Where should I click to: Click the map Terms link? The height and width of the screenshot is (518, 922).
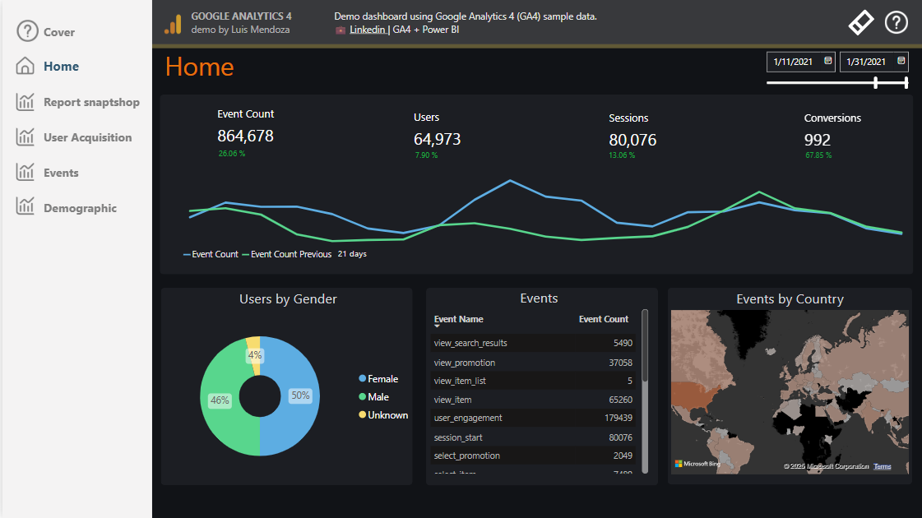(x=882, y=466)
